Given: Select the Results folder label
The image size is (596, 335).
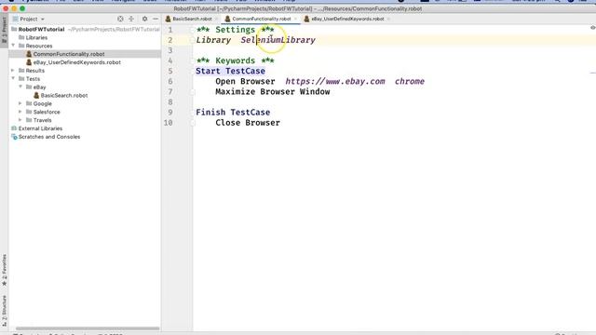Looking at the screenshot, I should point(35,71).
